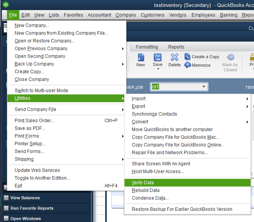Click the Mark As Closed checkmark icon
The image size is (254, 222).
230,57
